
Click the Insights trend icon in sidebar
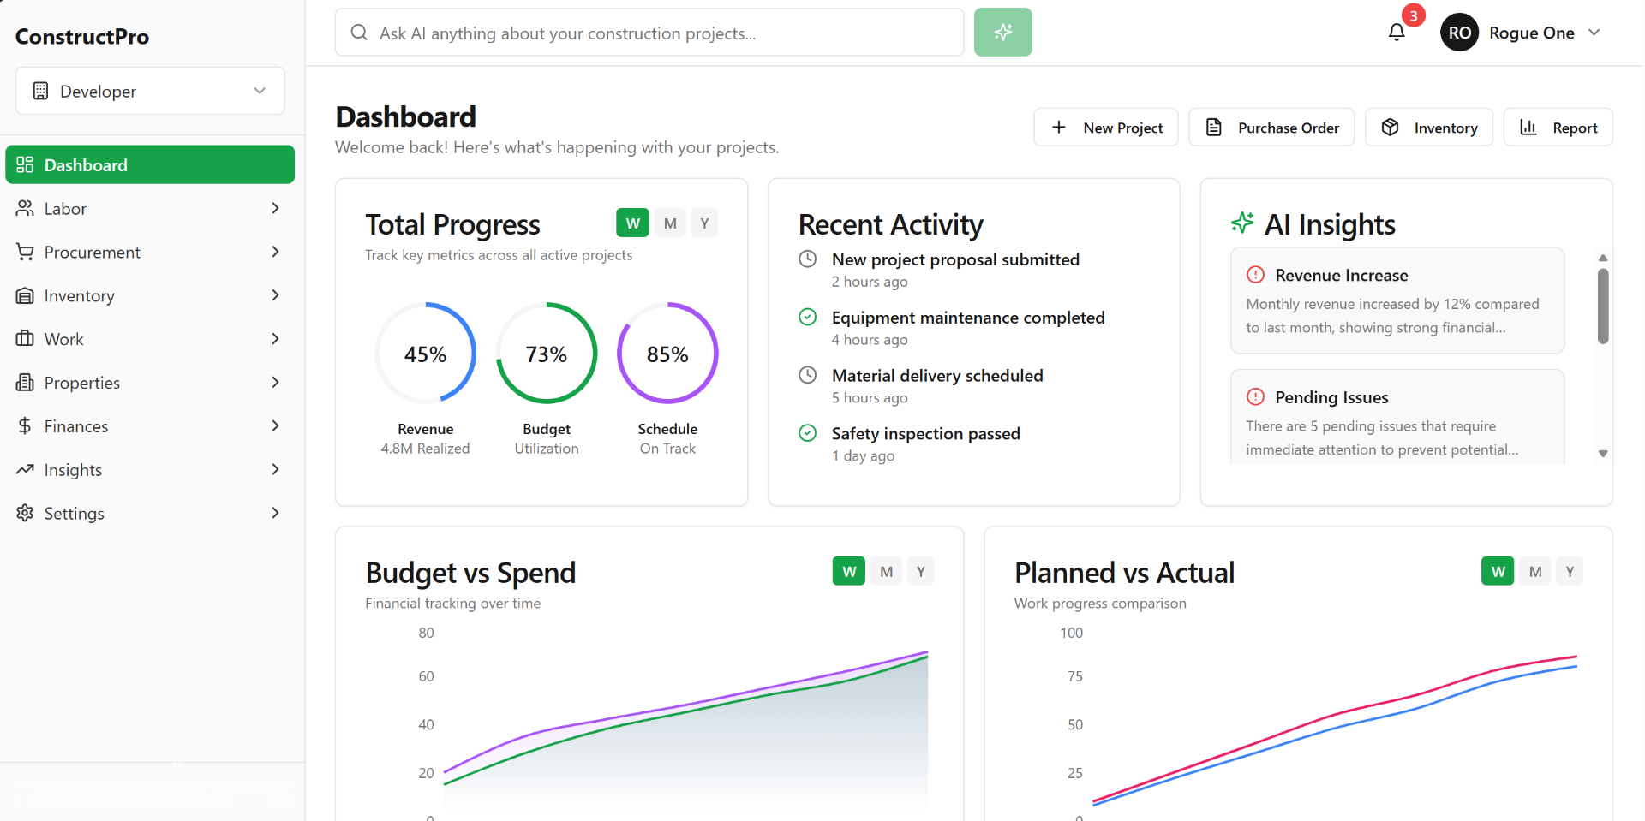tap(25, 469)
